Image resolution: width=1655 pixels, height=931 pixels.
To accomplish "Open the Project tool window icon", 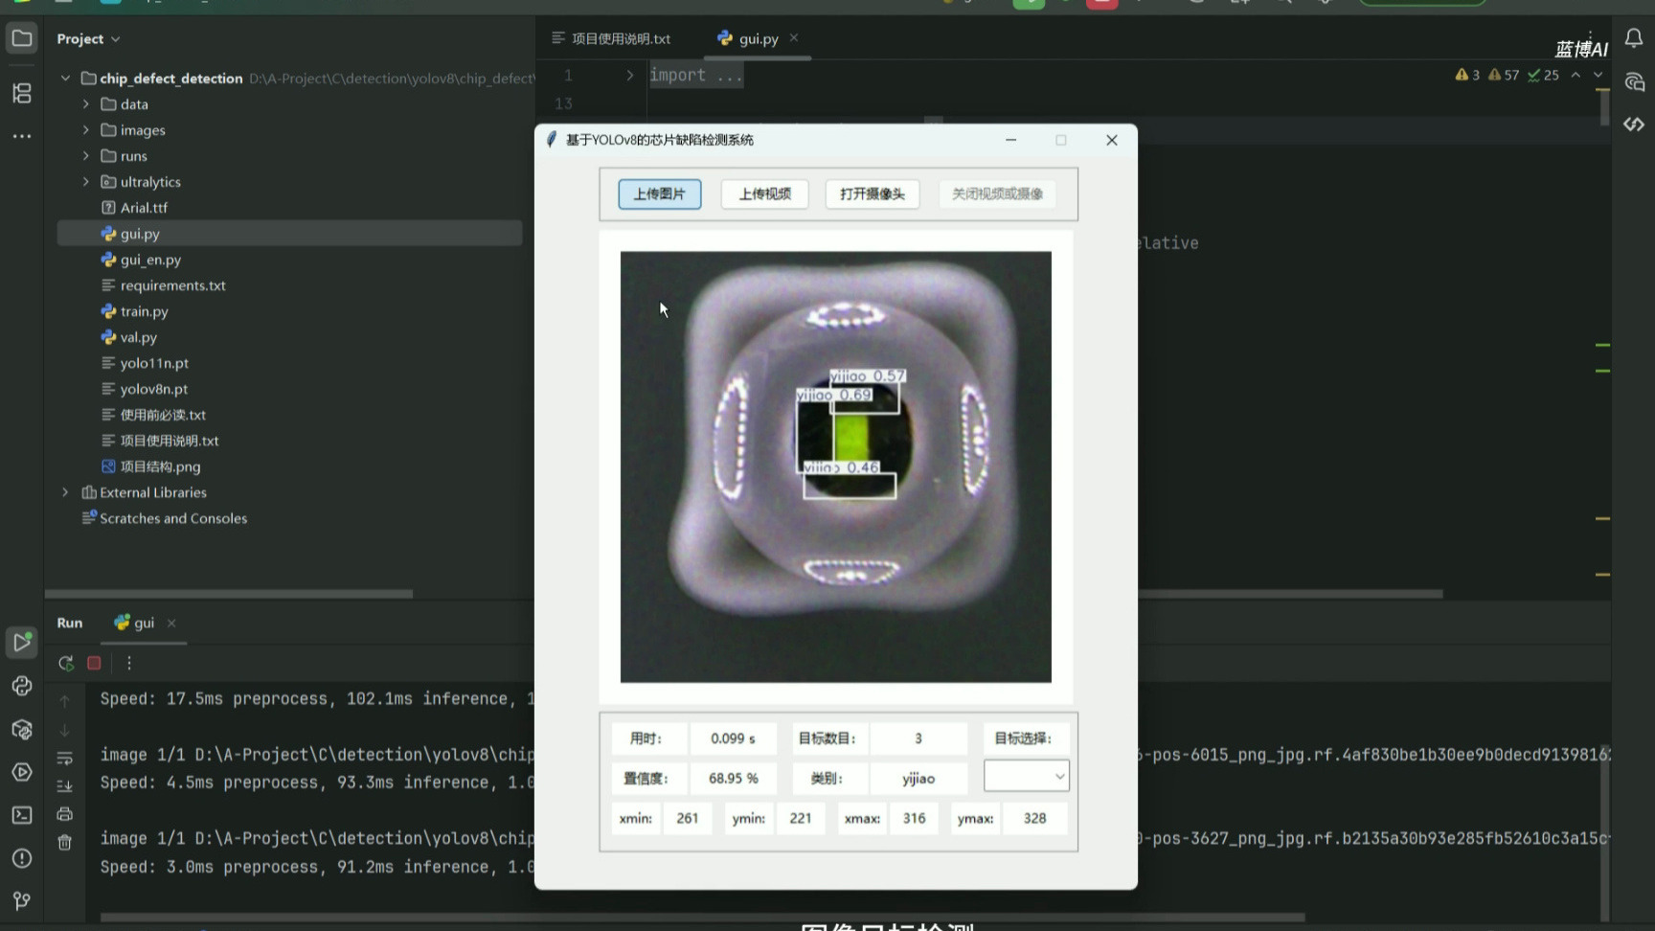I will click(x=21, y=39).
